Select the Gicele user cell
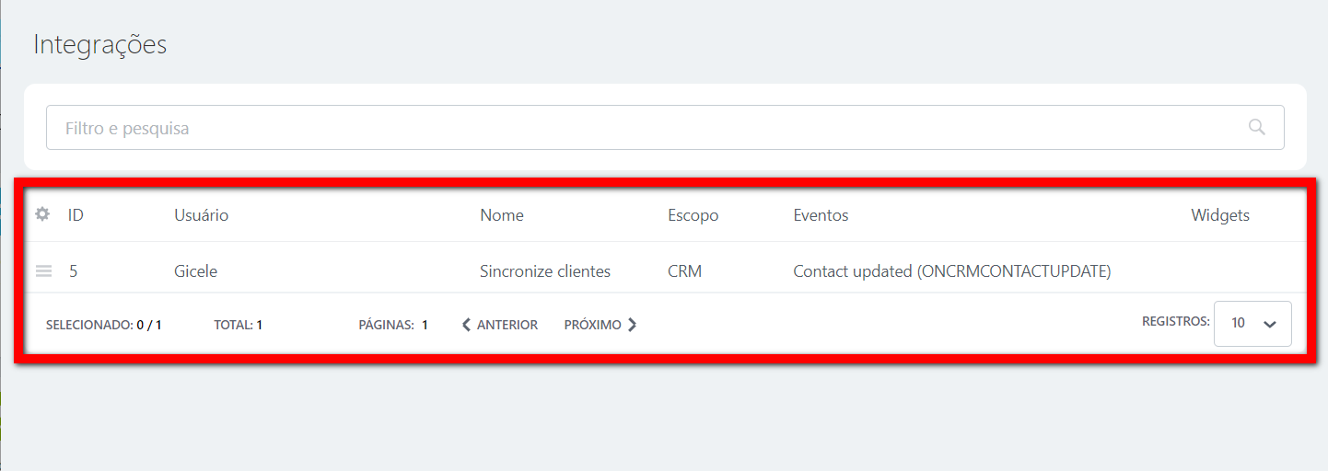 pyautogui.click(x=195, y=271)
